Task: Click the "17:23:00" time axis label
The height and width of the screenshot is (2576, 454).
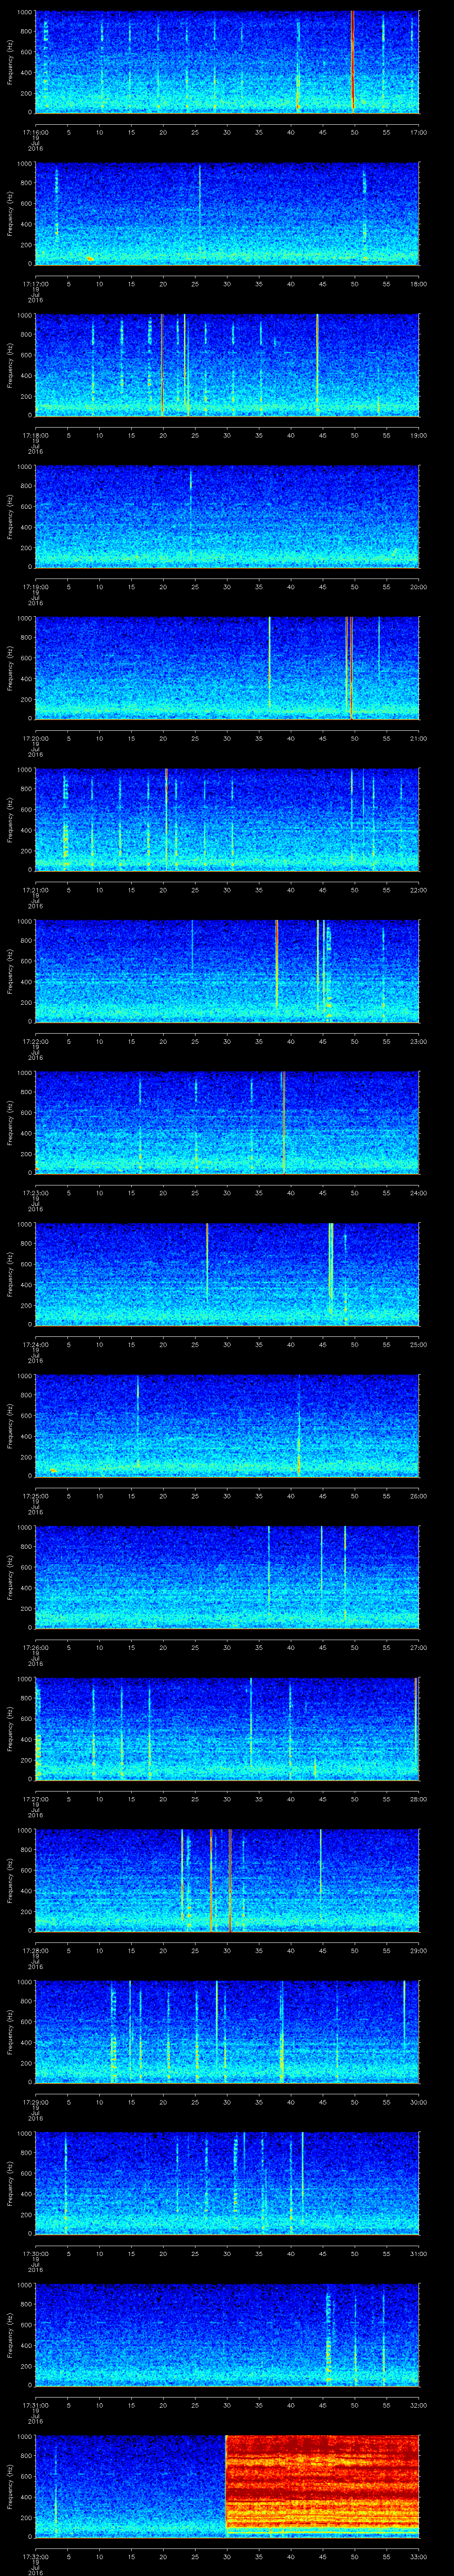Action: pyautogui.click(x=35, y=1192)
